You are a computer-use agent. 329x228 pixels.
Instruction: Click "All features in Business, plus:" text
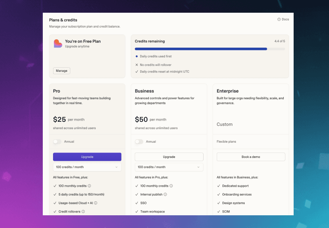coord(237,177)
